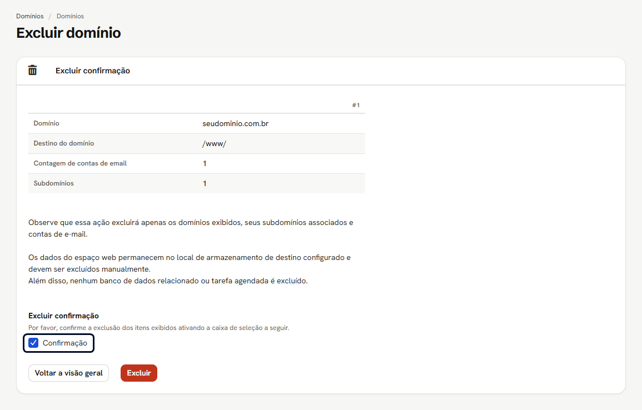642x410 pixels.
Task: Click the Domínio row label
Action: pyautogui.click(x=46, y=123)
